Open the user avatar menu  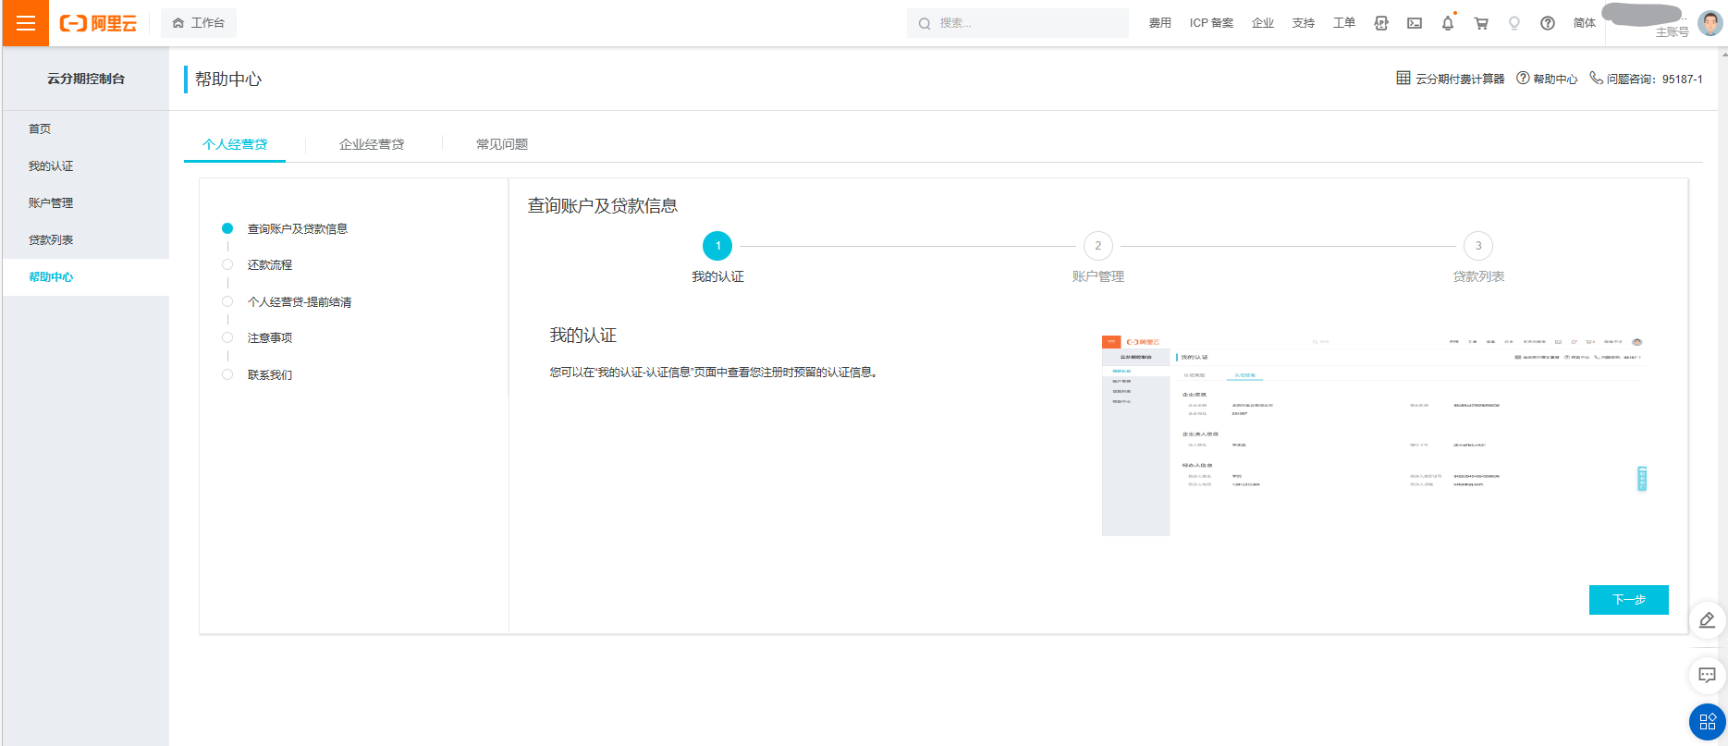1710,23
